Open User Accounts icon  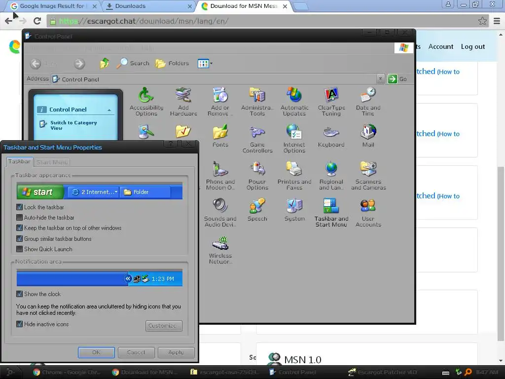368,213
